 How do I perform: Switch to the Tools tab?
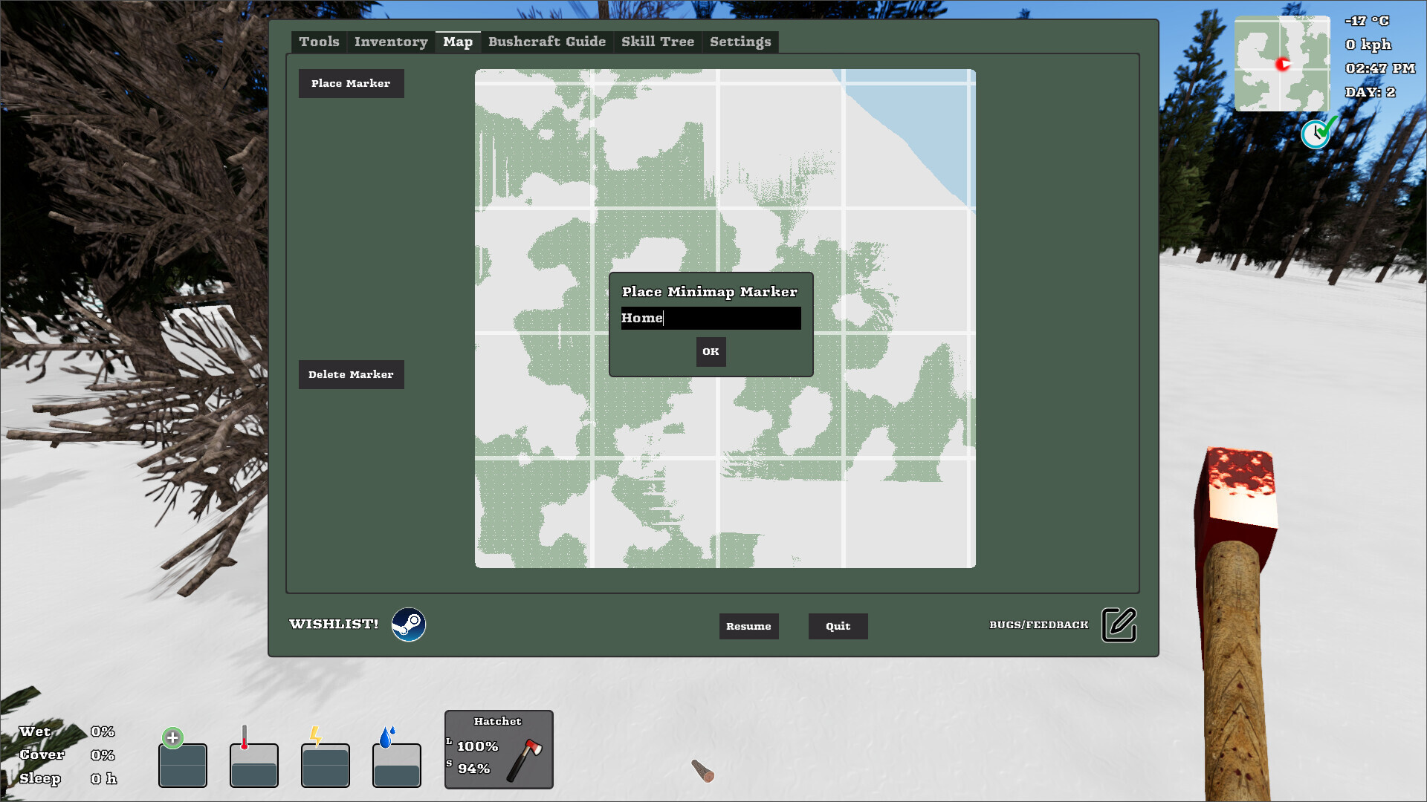(x=319, y=42)
